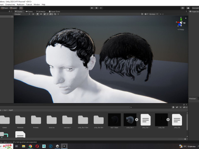The height and width of the screenshot is (149, 199).
Task: Switch to the Game tab
Action: coord(29,12)
